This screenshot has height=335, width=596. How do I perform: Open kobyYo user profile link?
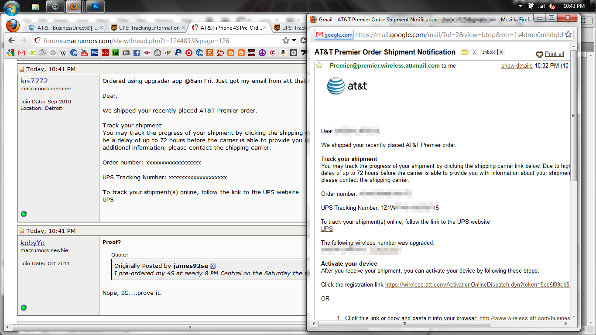pyautogui.click(x=32, y=243)
